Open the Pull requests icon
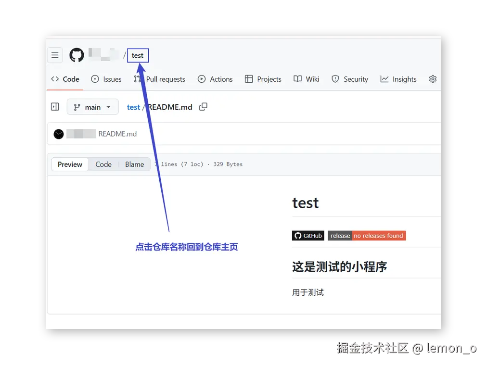487x365 pixels. 137,78
